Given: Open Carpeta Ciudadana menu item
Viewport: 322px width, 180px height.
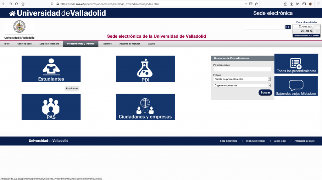Looking at the screenshot, I should click(x=49, y=44).
